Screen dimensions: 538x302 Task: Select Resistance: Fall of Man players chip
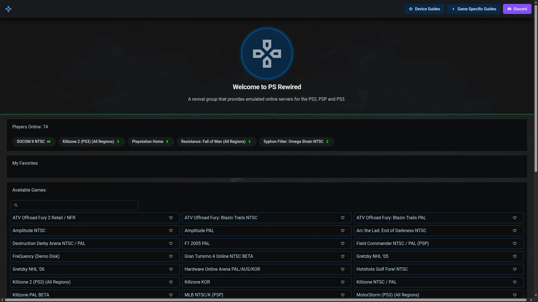pos(216,142)
